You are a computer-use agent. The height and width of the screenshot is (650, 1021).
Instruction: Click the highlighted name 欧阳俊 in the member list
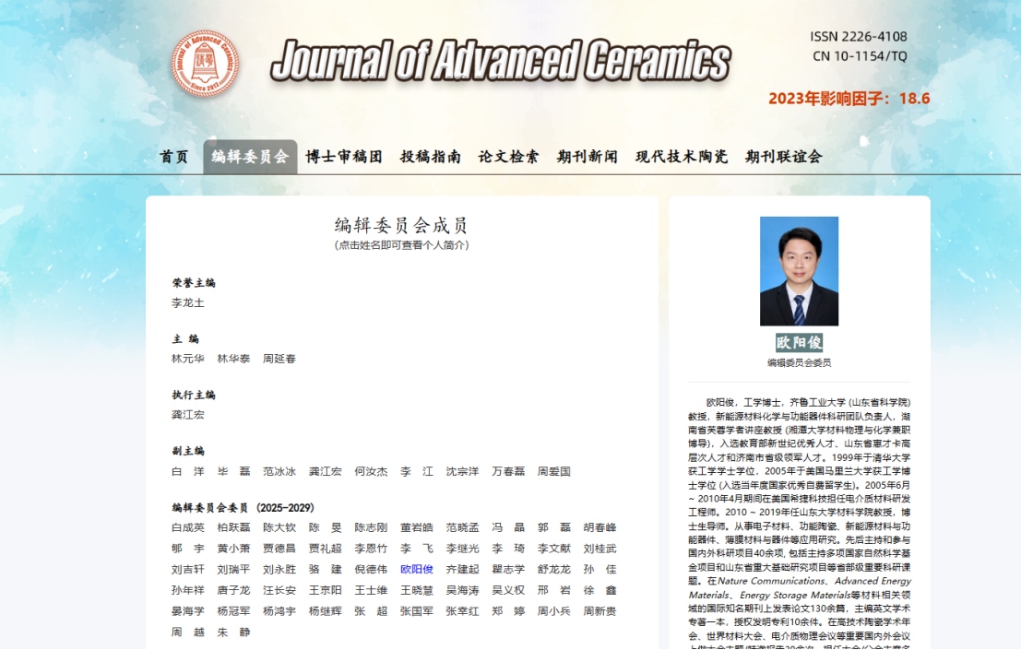pos(417,569)
